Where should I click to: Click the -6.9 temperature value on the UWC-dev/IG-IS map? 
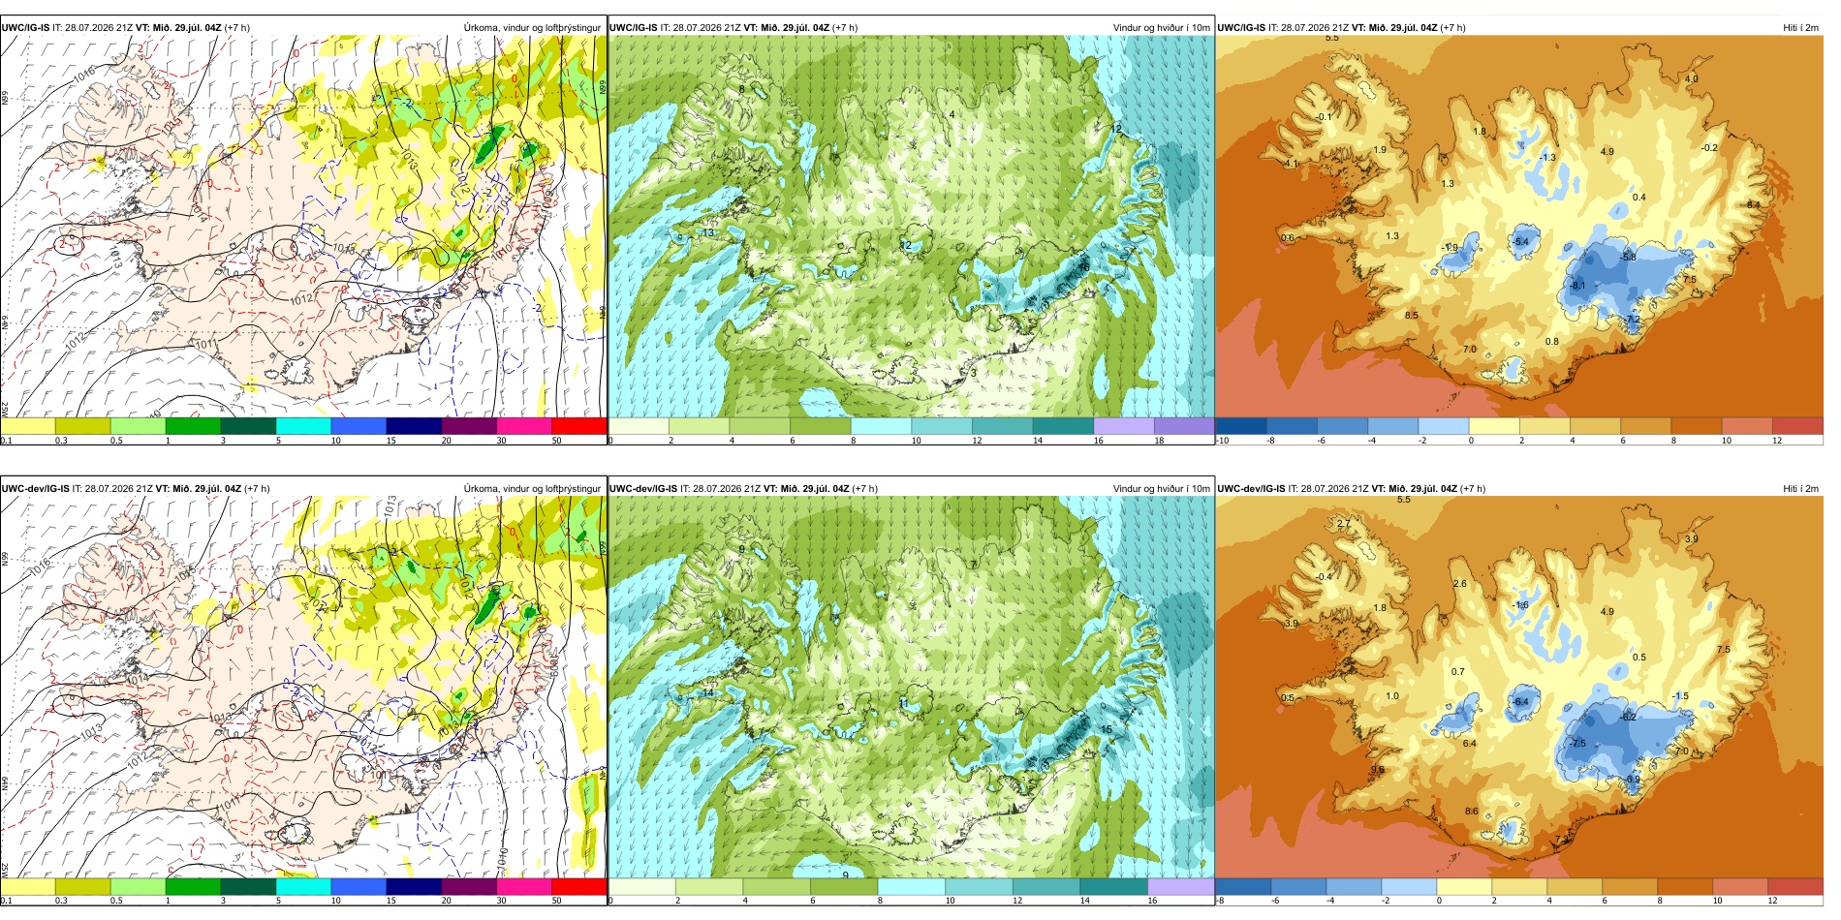[1633, 779]
